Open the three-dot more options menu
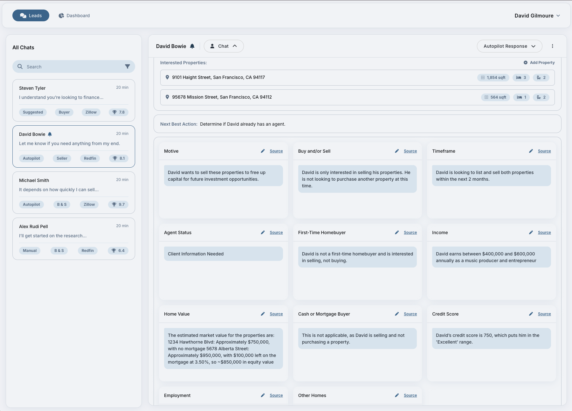The height and width of the screenshot is (411, 572). point(552,46)
